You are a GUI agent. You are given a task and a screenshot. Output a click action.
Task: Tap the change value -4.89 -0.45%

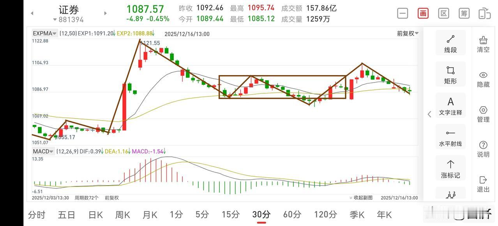click(148, 19)
